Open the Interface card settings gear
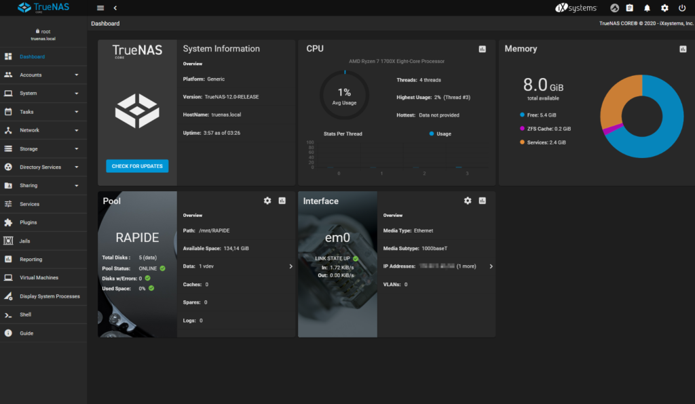This screenshot has width=695, height=404. tap(468, 201)
